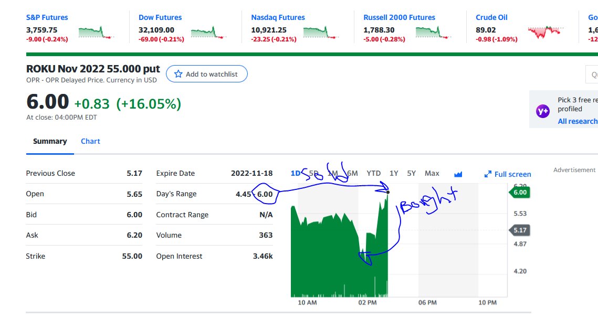Screen dimensions: 598x319
Task: Open Nasdaq Futures link
Action: pyautogui.click(x=278, y=17)
